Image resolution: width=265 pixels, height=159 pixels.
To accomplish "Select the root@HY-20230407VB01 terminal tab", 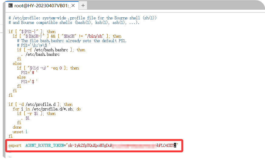I will (42, 5).
